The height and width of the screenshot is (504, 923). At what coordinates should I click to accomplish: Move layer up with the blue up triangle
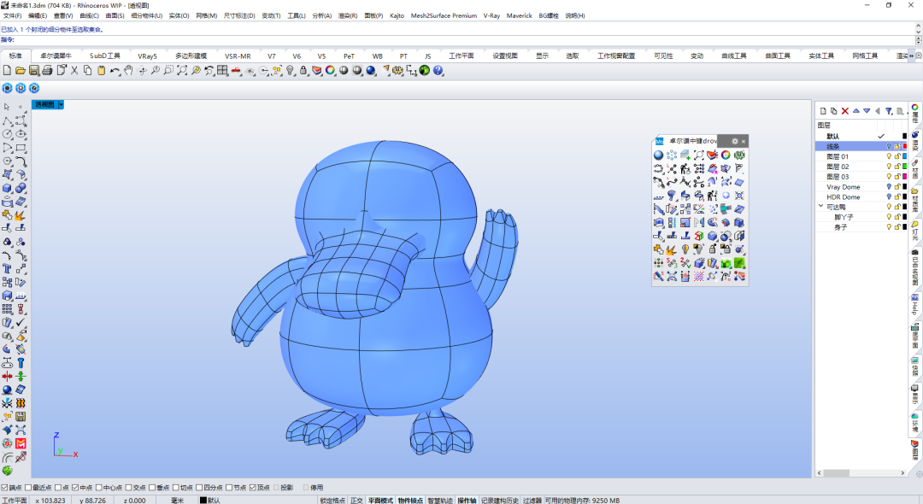click(855, 110)
